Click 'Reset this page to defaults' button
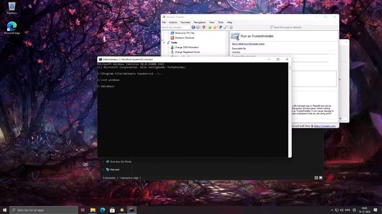The height and width of the screenshot is (214, 382). (286, 27)
